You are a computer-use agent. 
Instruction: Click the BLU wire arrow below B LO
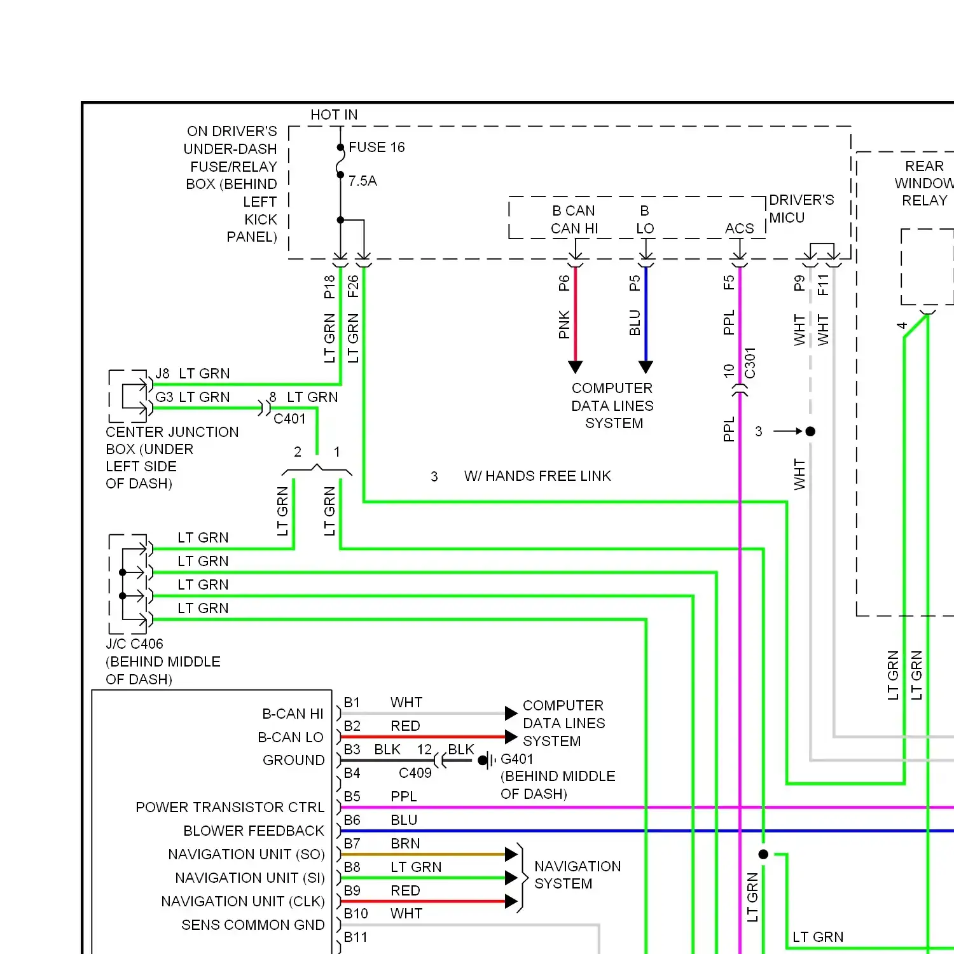(x=646, y=368)
